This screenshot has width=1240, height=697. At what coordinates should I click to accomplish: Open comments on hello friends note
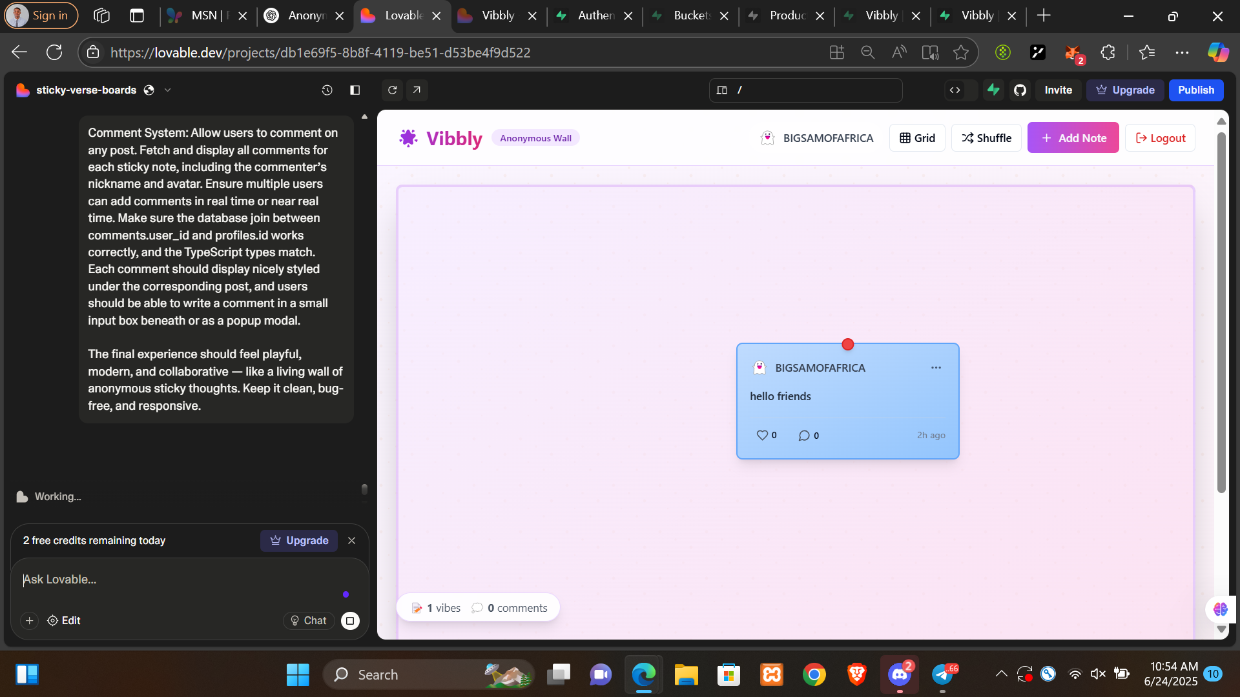pos(804,436)
